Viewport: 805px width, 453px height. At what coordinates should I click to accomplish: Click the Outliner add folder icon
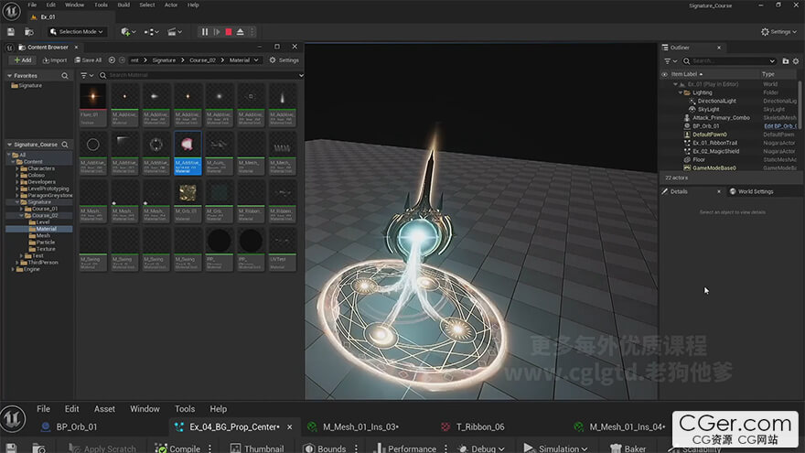(x=784, y=61)
